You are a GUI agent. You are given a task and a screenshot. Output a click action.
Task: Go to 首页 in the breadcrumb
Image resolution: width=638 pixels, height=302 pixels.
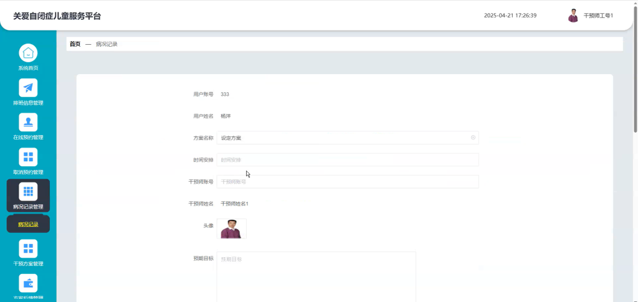[75, 44]
